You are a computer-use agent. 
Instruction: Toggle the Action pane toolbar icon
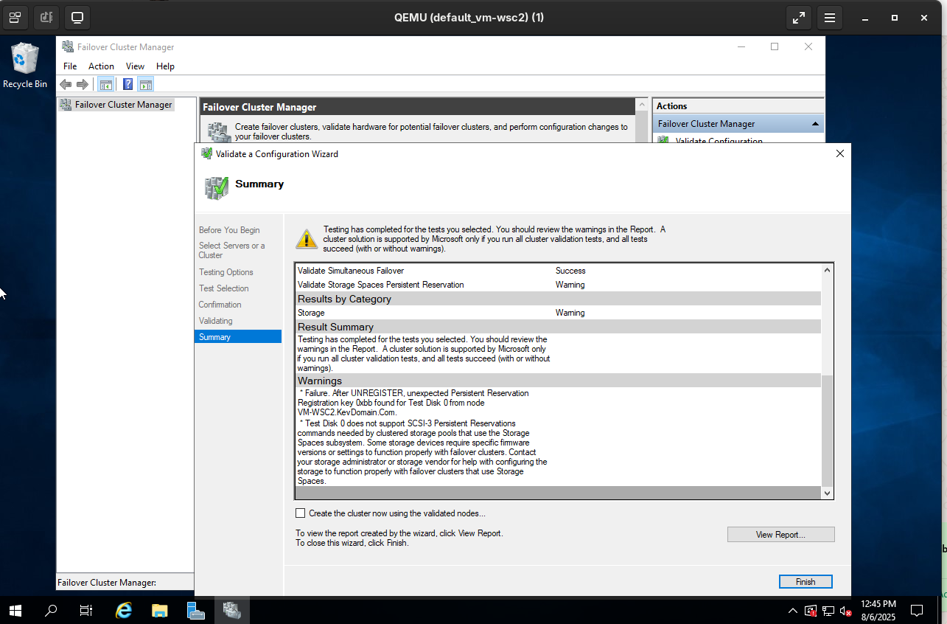145,85
